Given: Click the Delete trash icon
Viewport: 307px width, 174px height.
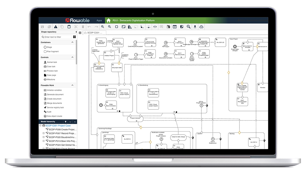Looking at the screenshot, I should coord(83,27).
